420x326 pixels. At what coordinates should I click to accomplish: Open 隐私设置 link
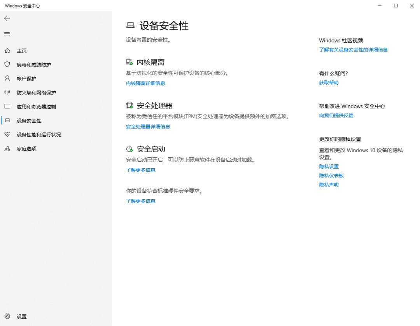329,166
